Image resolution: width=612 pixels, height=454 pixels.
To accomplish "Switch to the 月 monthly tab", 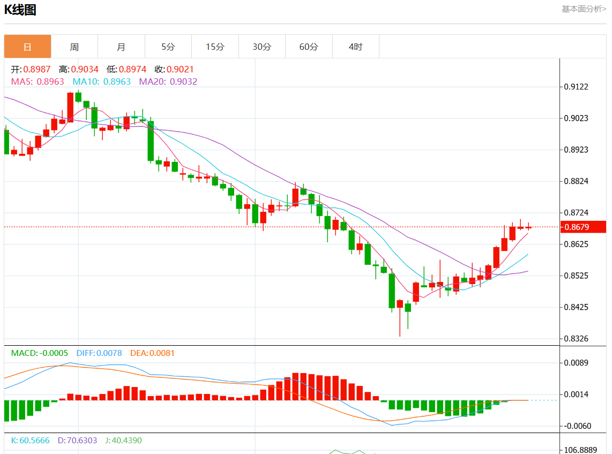I will [122, 47].
